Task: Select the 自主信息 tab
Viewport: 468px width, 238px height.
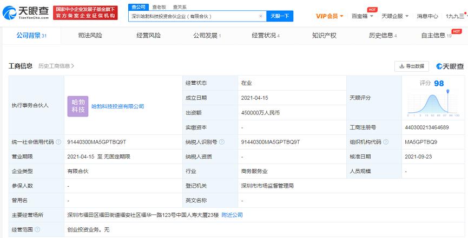Action: click(437, 36)
